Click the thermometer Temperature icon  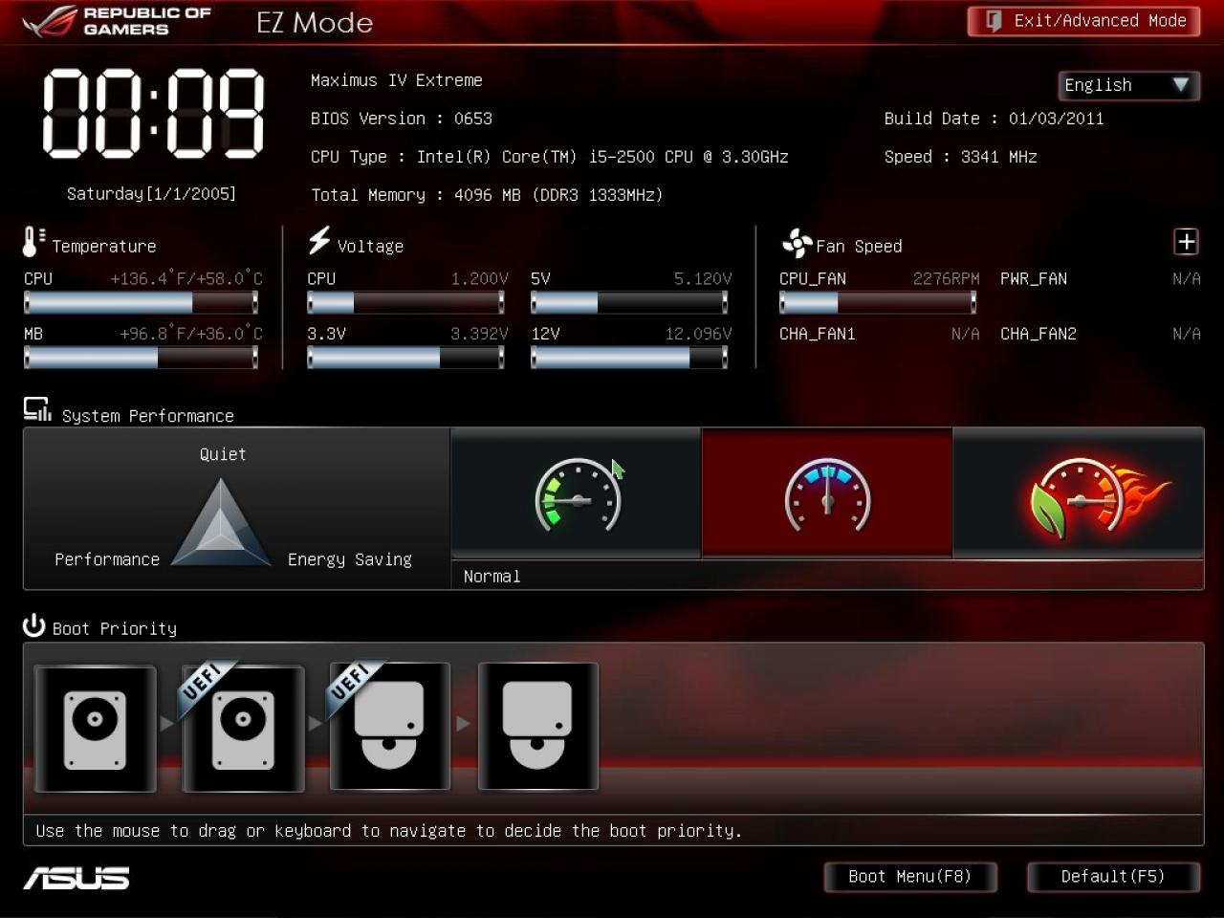pyautogui.click(x=33, y=242)
